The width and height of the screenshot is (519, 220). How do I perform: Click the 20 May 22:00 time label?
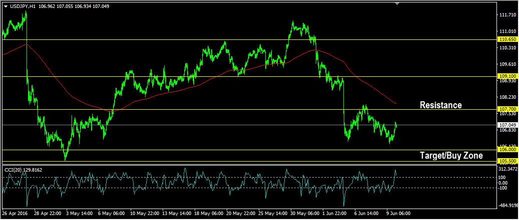click(x=241, y=214)
